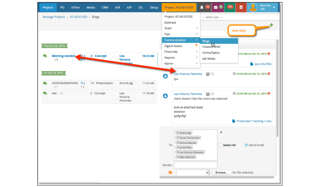Open the Setup tab
The image size is (318, 187).
pyautogui.click(x=154, y=7)
